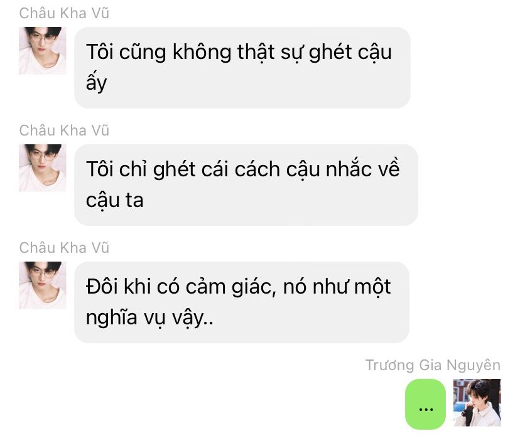Click 'nghĩa vụ vậy..' text in third bubble
Screen dimensions: 520x436
pos(149,317)
